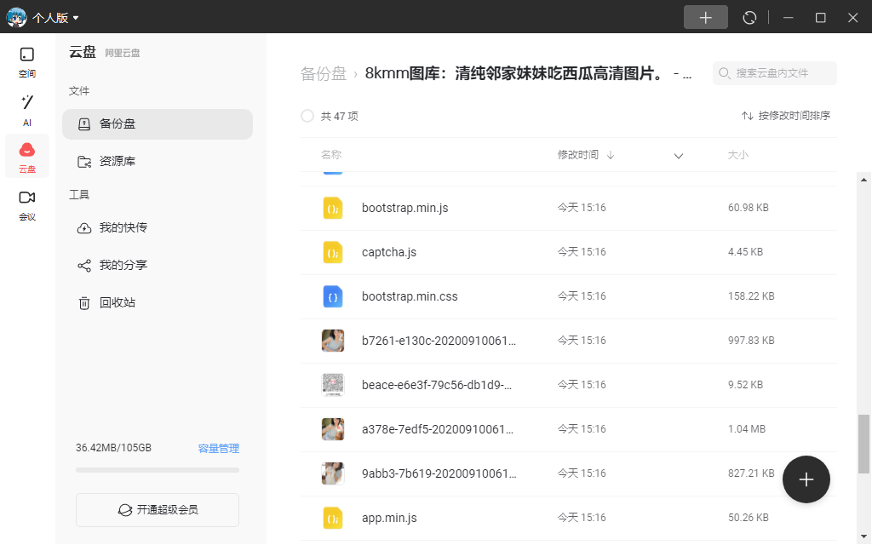Click the captcha.js file icon
872x545 pixels.
point(333,252)
